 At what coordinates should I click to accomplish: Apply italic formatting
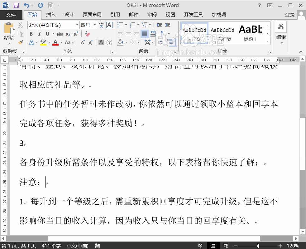click(40, 34)
